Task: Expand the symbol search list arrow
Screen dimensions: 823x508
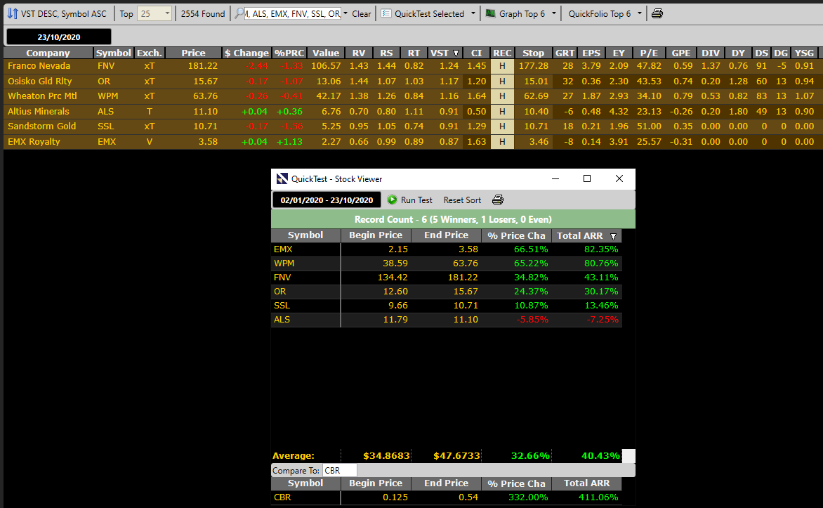Action: tap(345, 13)
